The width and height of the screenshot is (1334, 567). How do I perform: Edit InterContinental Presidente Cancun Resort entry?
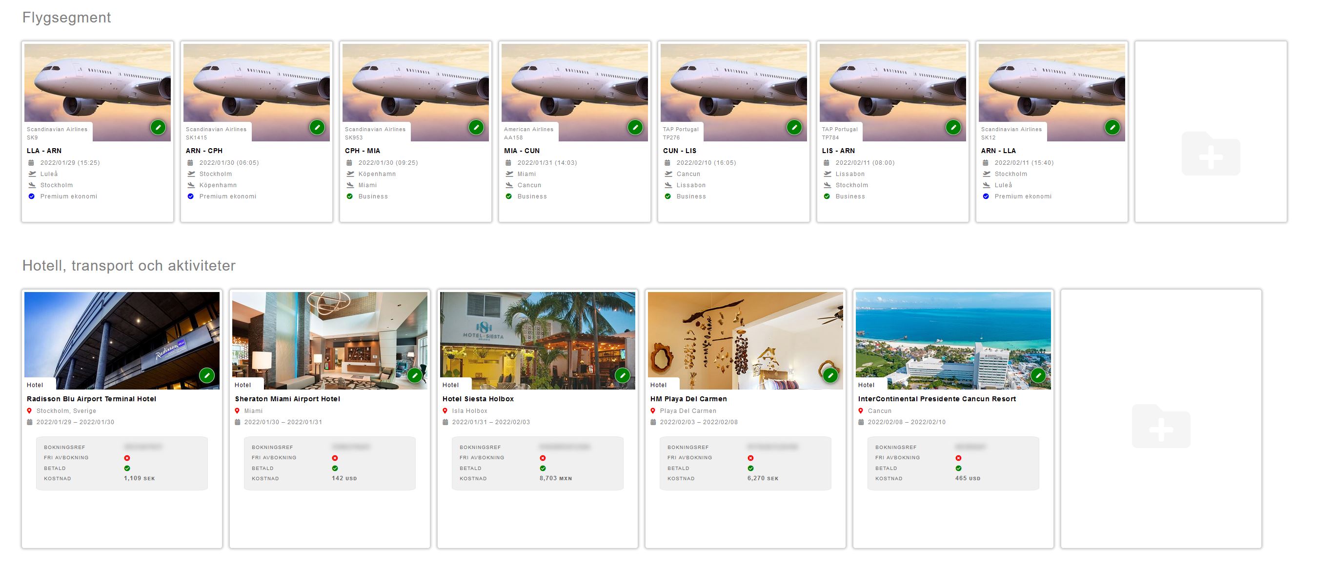1038,375
